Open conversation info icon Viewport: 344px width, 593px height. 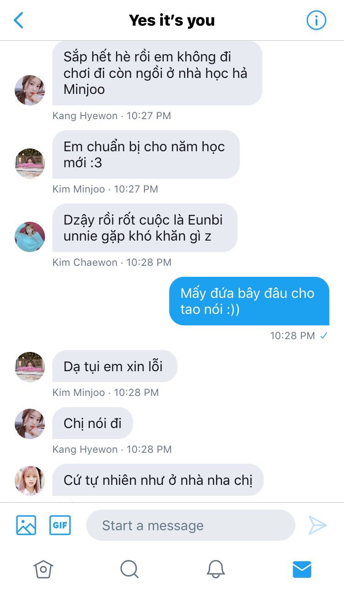316,21
